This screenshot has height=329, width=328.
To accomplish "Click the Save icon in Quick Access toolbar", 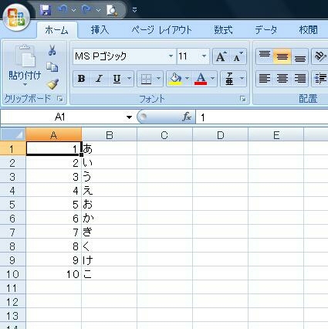I will point(46,10).
